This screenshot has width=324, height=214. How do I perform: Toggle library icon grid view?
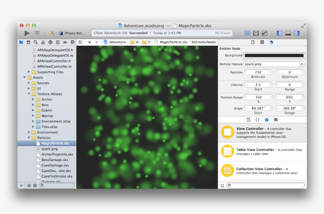click(222, 186)
